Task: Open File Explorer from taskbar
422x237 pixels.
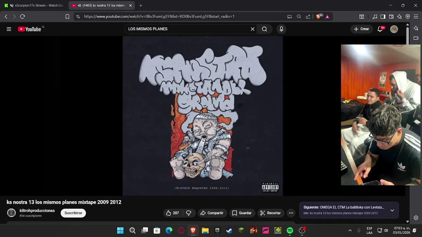Action: pyautogui.click(x=205, y=230)
